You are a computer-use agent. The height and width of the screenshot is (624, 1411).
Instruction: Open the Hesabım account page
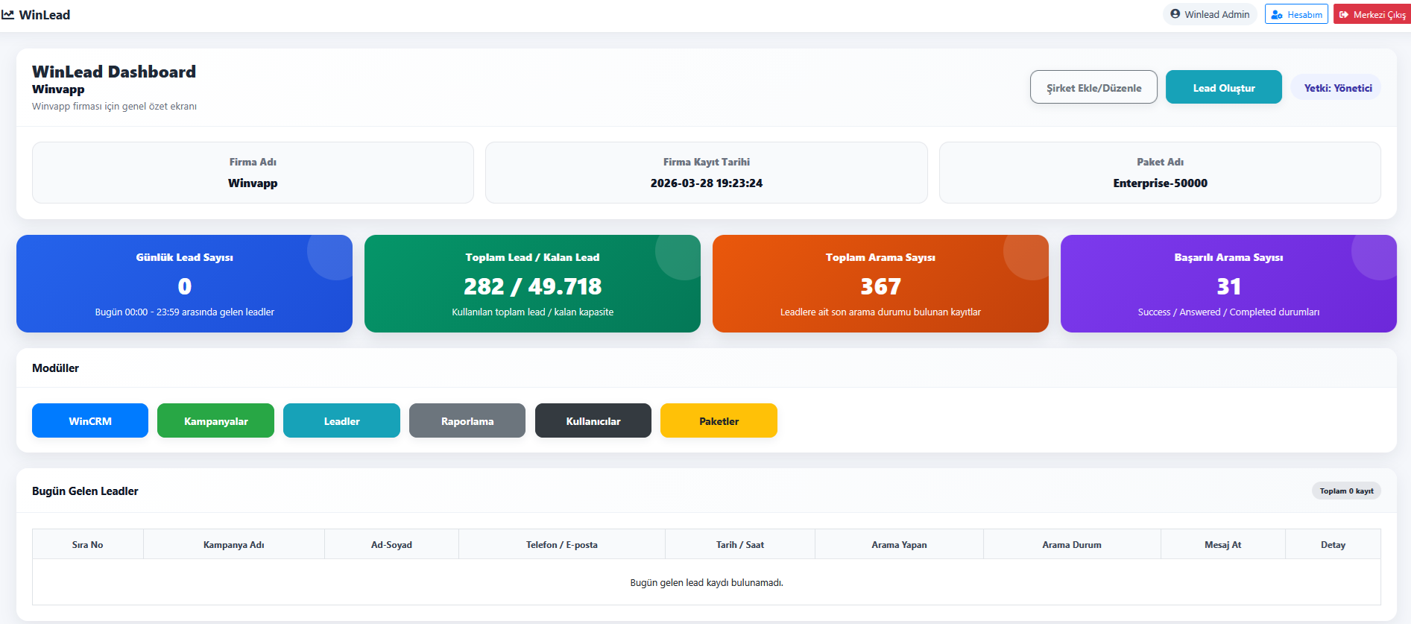tap(1296, 14)
